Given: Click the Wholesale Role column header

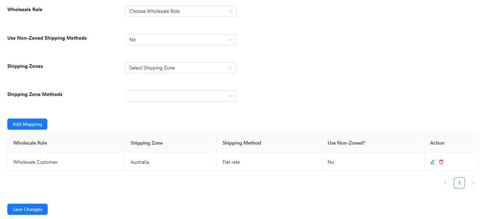Looking at the screenshot, I should pos(30,143).
